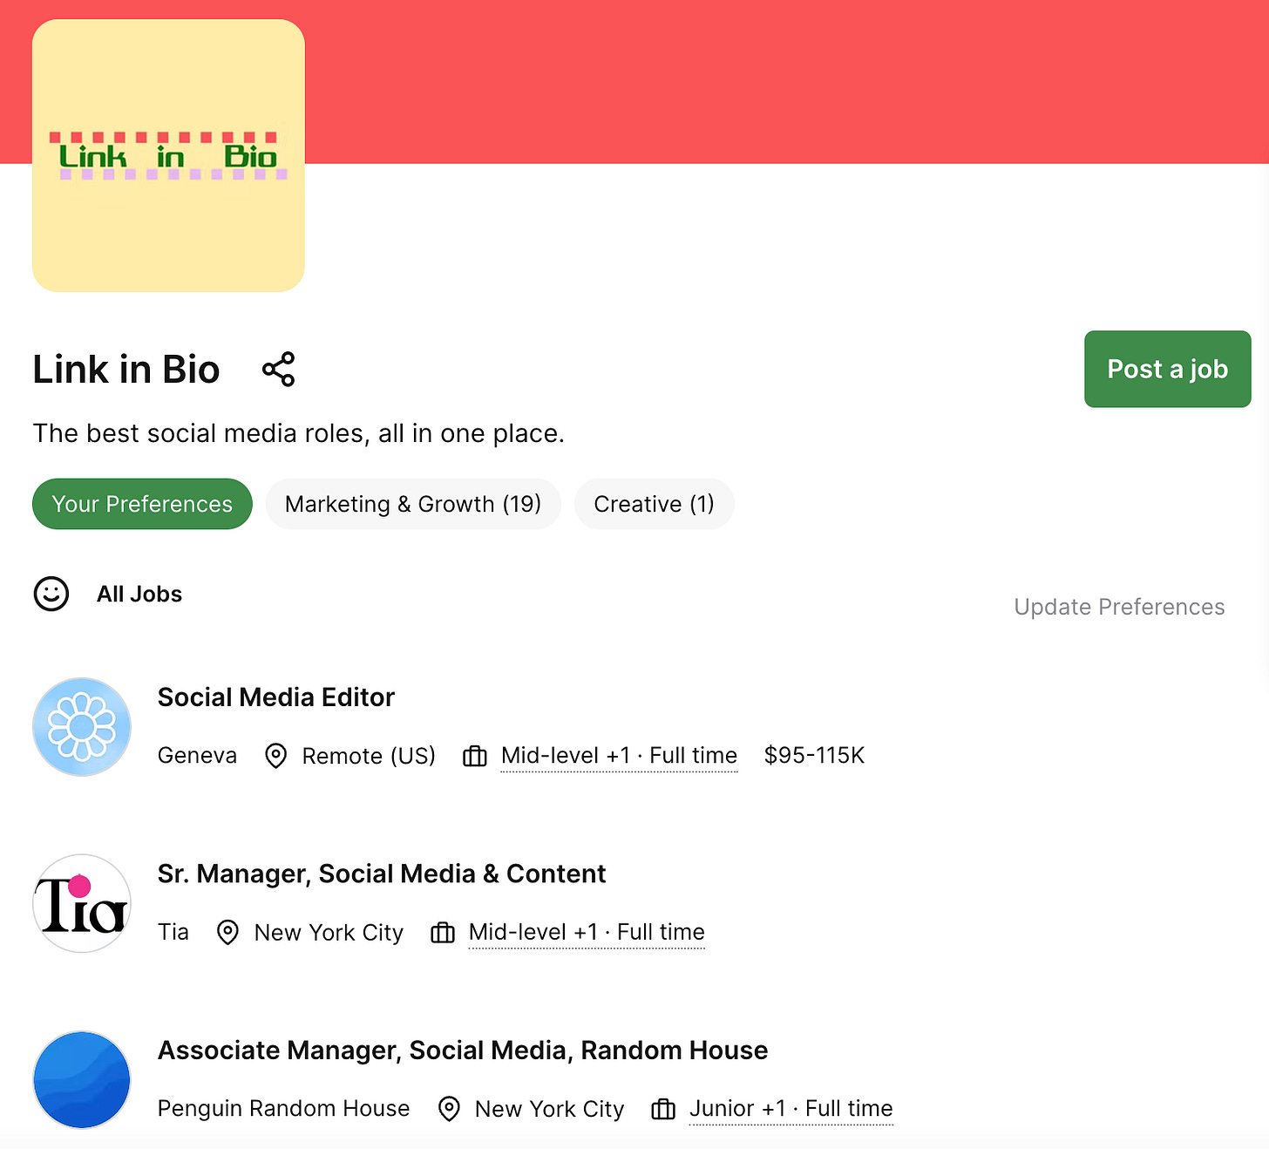
Task: Open the Tia company logo
Action: point(82,903)
